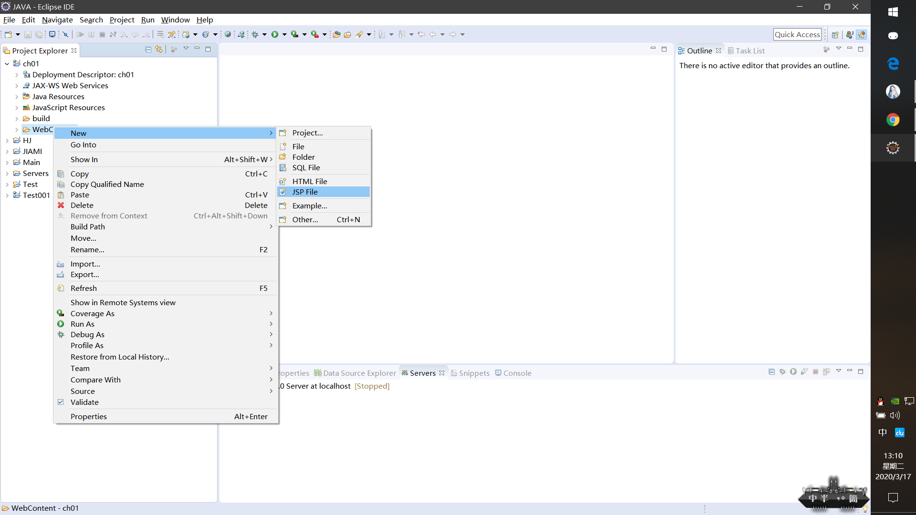Open the Window menu
The width and height of the screenshot is (916, 515).
(x=175, y=20)
